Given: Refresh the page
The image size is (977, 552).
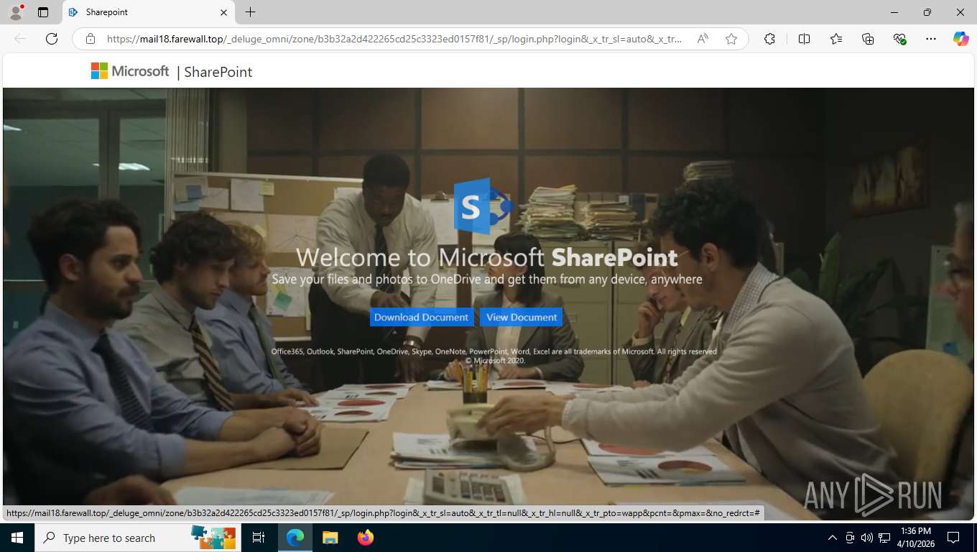Looking at the screenshot, I should click(x=52, y=39).
